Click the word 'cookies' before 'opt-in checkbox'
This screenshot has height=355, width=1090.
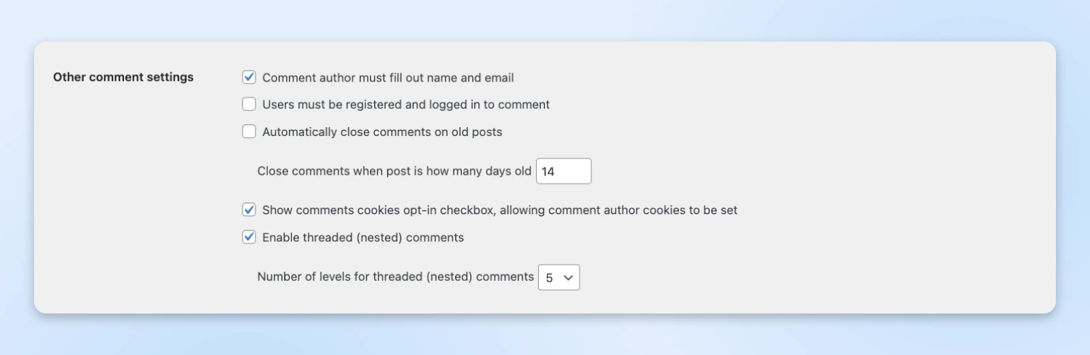(x=379, y=210)
